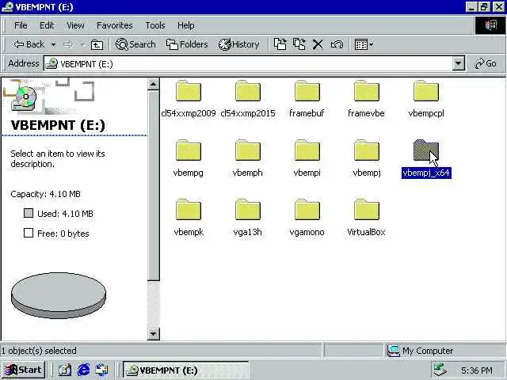Click the Delete X toolbar icon
This screenshot has width=507, height=380.
click(318, 44)
